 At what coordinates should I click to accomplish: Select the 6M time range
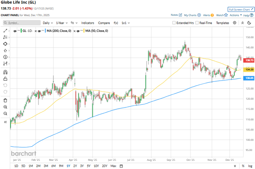click(x=53, y=166)
